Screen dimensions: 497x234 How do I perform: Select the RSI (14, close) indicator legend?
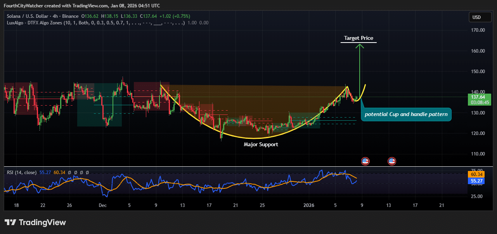pos(22,173)
